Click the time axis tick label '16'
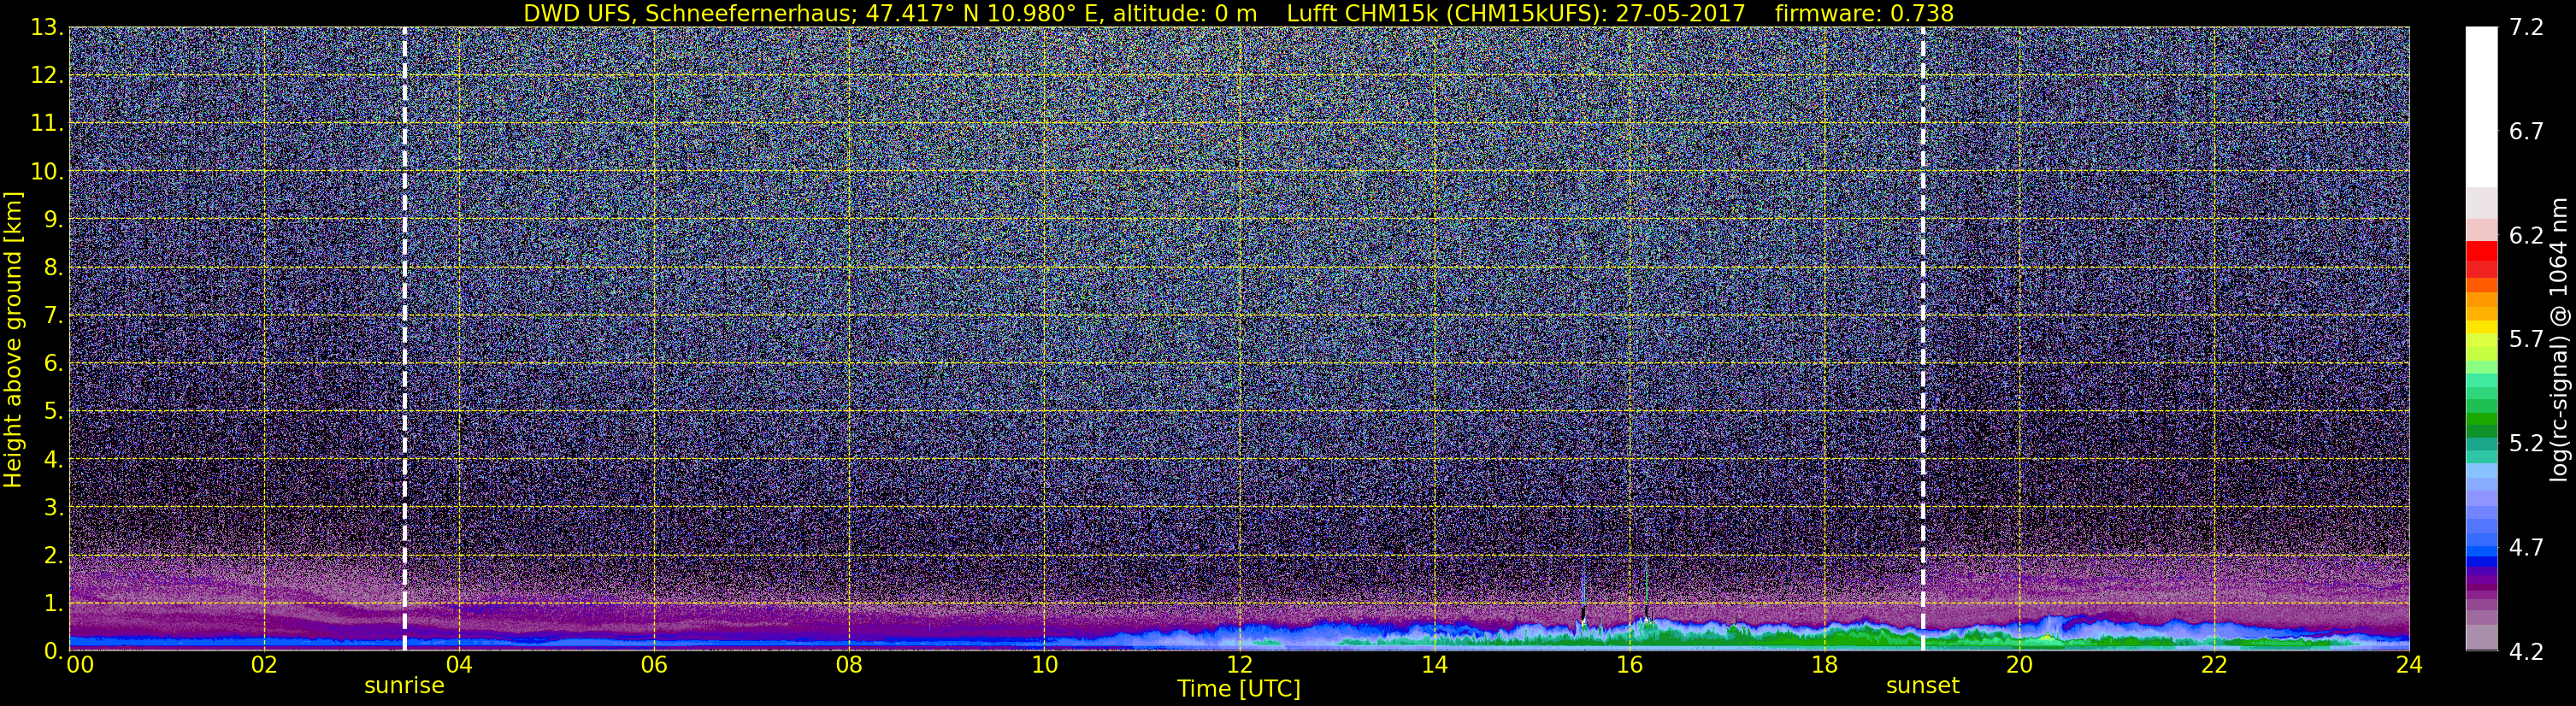Viewport: 2576px width, 706px height. (x=1629, y=665)
